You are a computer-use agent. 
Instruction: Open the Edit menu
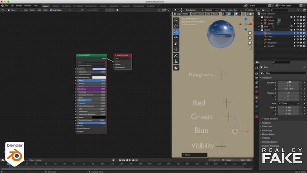coord(12,6)
